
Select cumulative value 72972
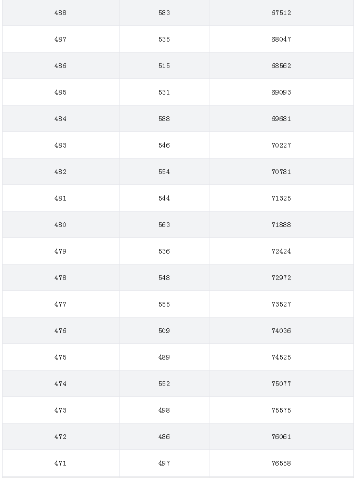(x=281, y=278)
